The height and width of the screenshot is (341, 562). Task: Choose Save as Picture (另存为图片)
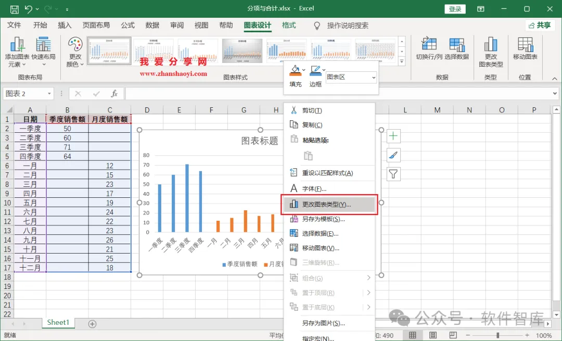[x=329, y=323]
